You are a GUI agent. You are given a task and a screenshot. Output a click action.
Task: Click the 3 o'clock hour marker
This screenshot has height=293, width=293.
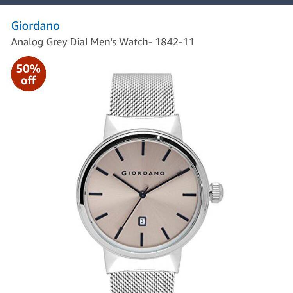(189, 195)
